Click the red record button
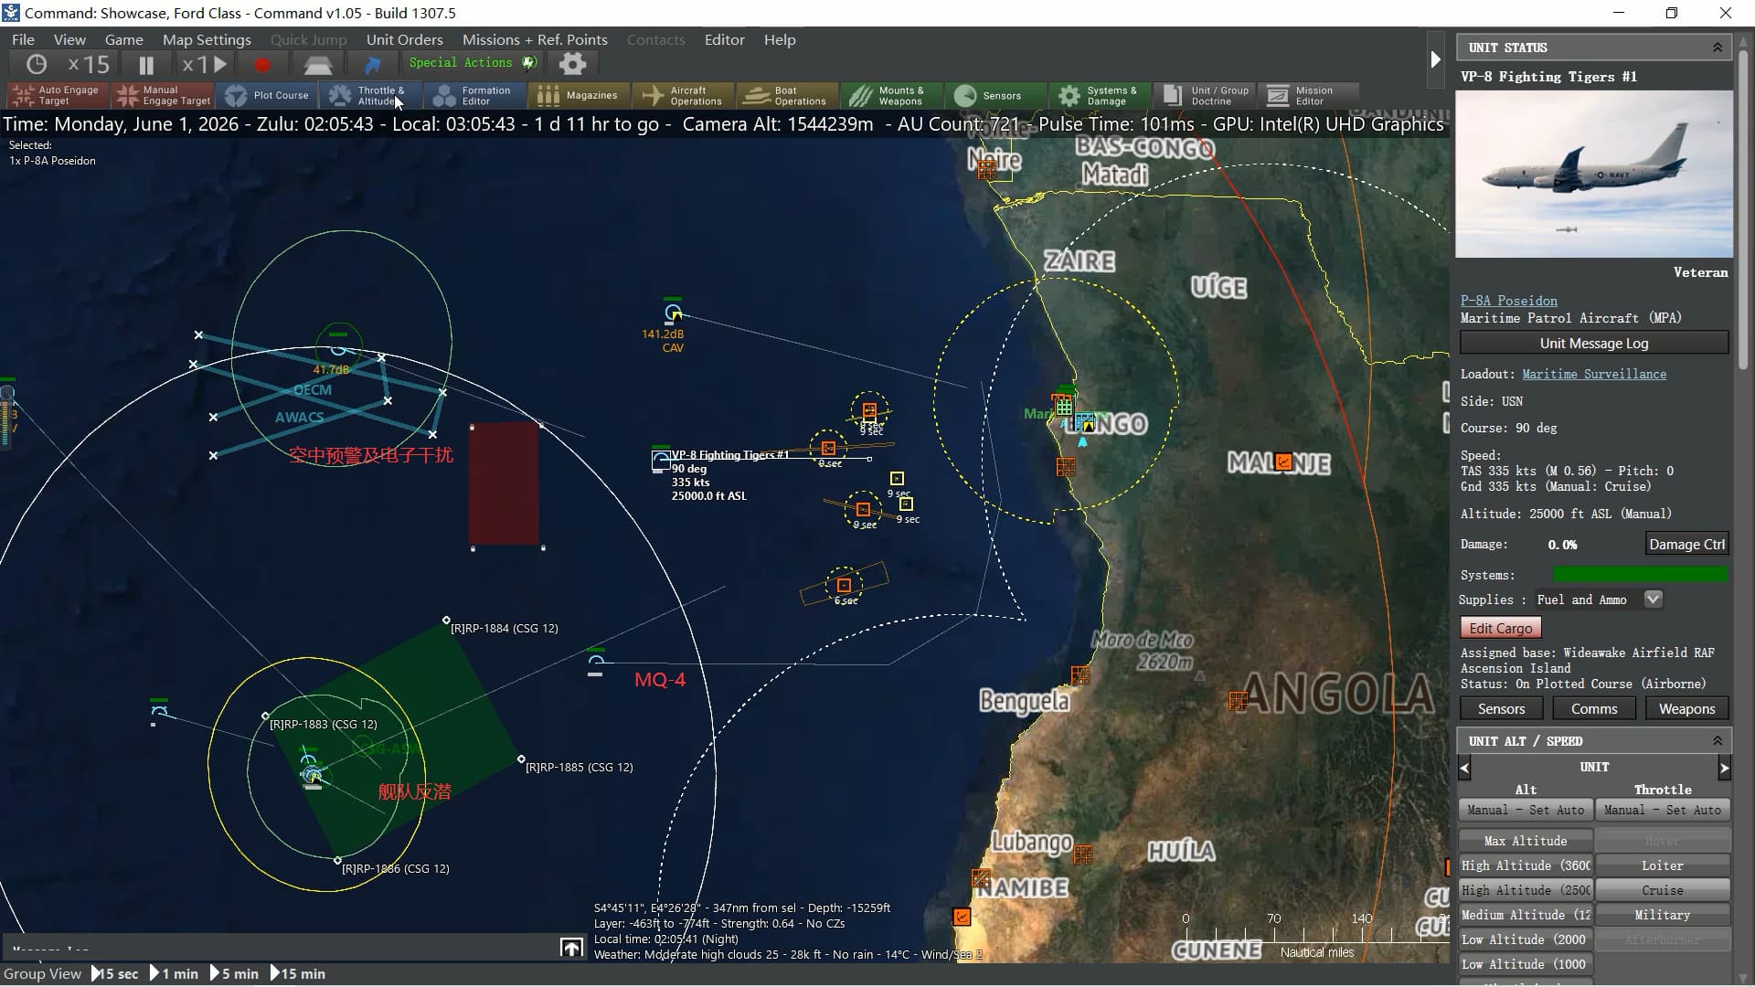The width and height of the screenshot is (1755, 987). (262, 65)
